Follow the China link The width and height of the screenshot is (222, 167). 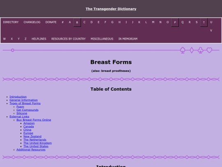point(27,130)
